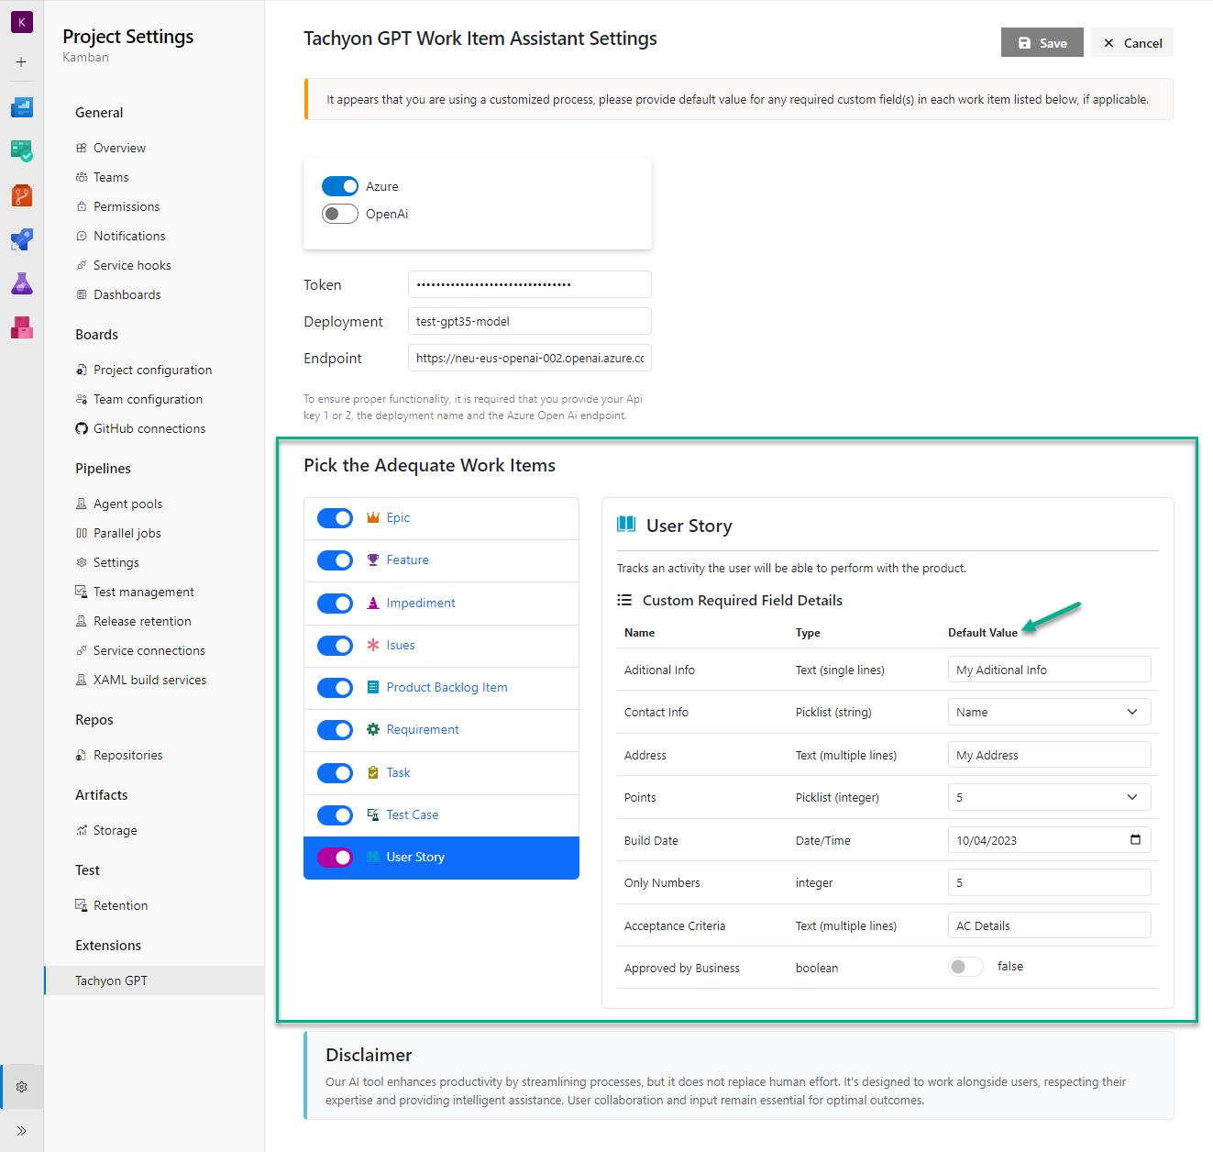
Task: Click the Product Backlog Item icon
Action: [x=372, y=687]
